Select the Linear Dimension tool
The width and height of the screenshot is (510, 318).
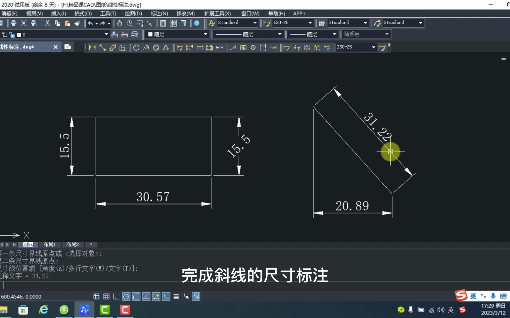pyautogui.click(x=92, y=47)
